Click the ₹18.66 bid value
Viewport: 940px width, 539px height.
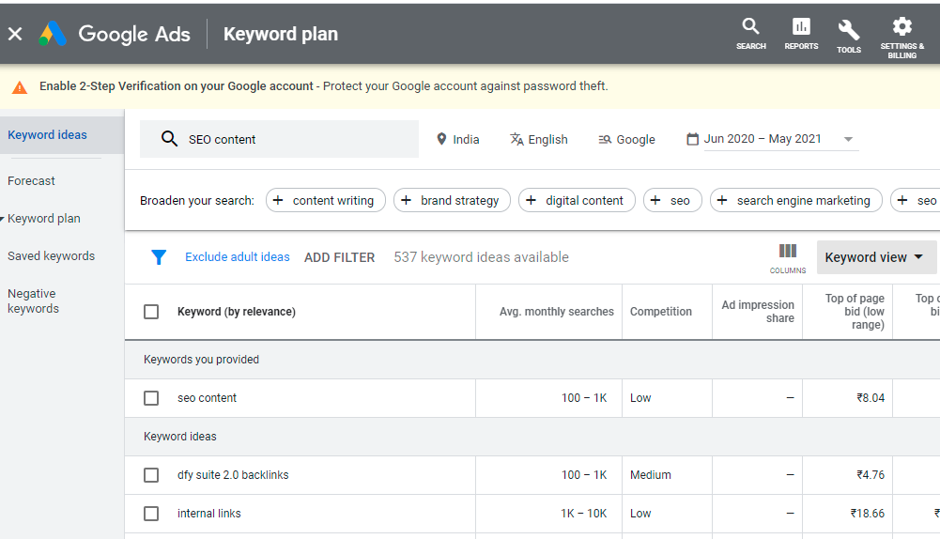(x=867, y=514)
